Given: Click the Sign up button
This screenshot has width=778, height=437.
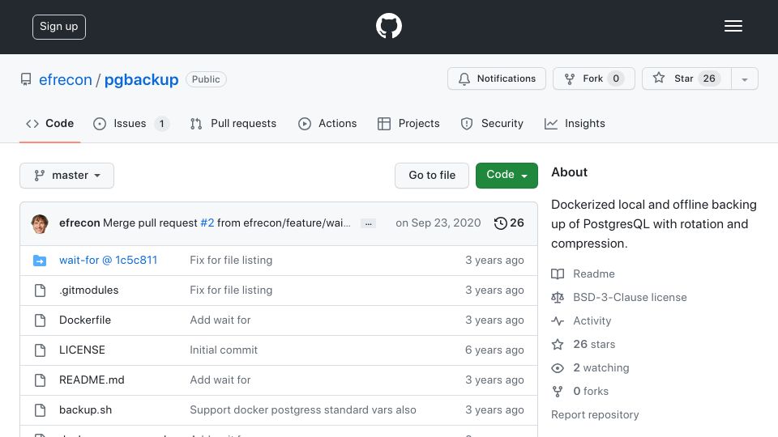Looking at the screenshot, I should (59, 27).
